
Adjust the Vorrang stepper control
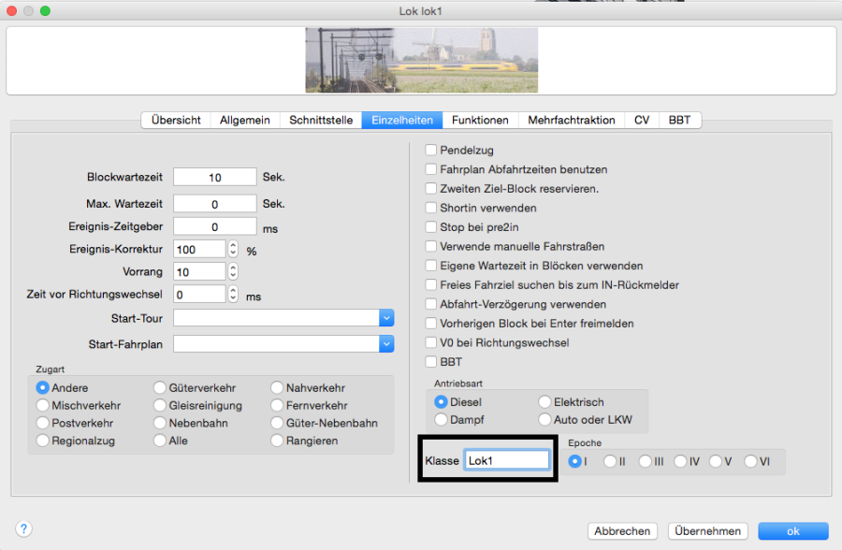(x=233, y=271)
